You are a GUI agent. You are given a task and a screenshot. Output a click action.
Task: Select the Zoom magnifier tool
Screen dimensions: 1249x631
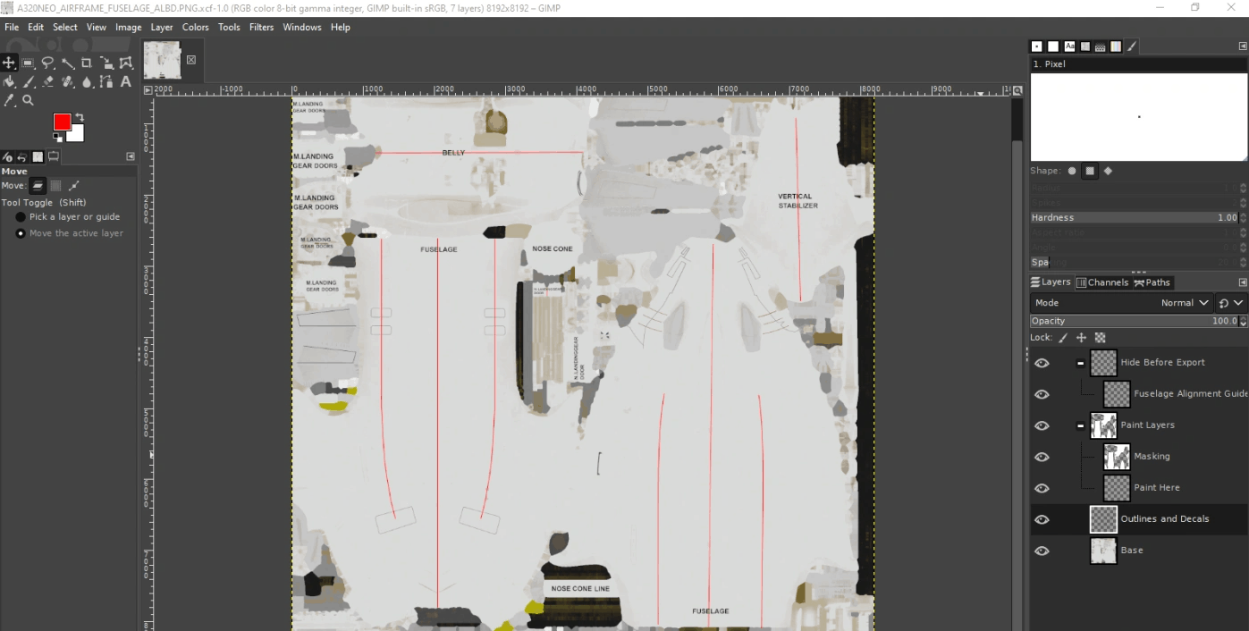coord(29,101)
